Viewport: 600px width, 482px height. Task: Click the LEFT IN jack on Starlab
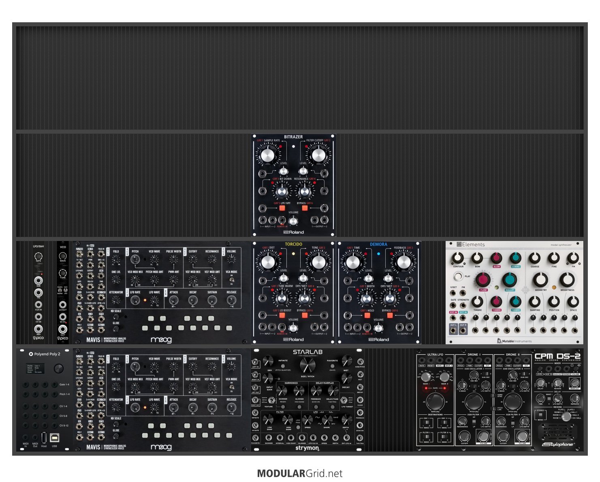click(x=256, y=361)
